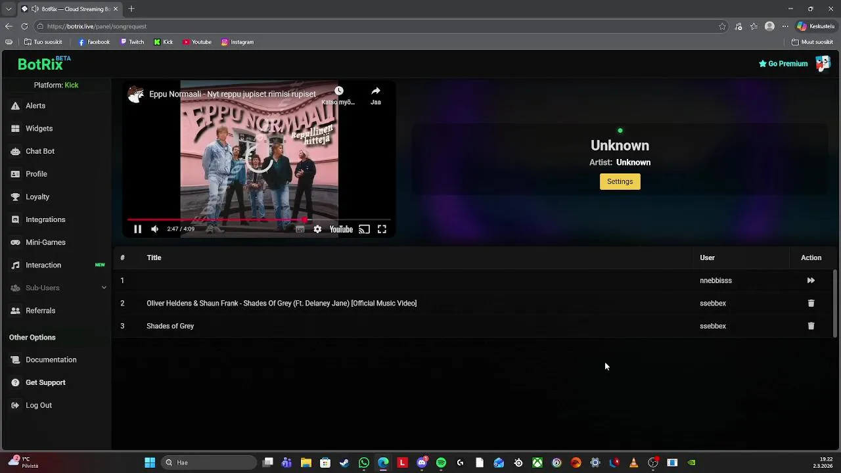
Task: Click the watch later clock icon
Action: pos(338,91)
